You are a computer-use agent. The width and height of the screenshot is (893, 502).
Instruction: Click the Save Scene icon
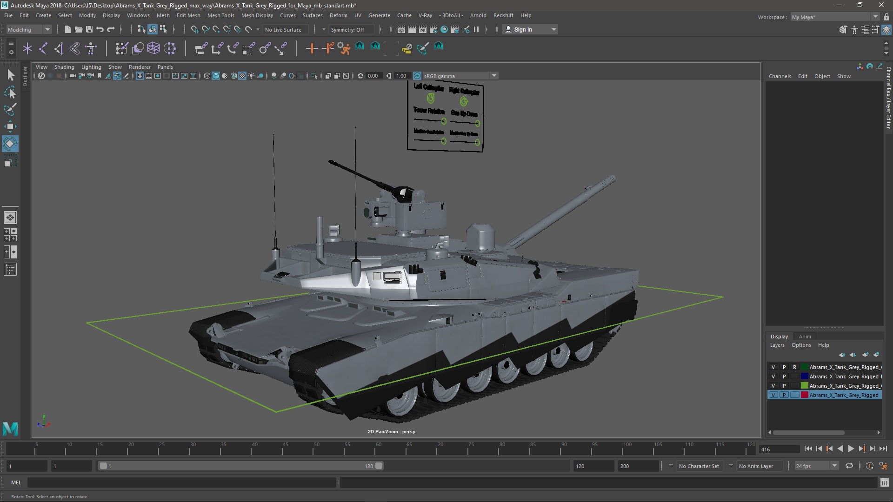tap(89, 29)
